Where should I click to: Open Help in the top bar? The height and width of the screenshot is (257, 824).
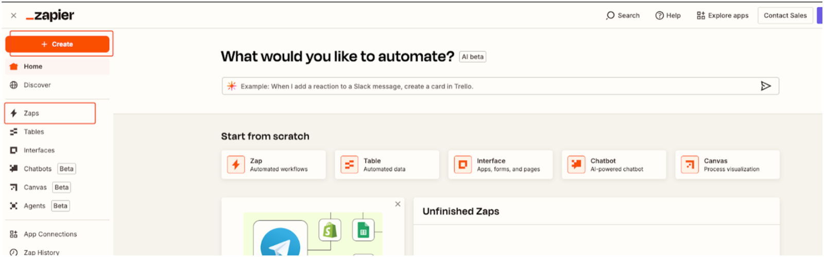tap(668, 15)
